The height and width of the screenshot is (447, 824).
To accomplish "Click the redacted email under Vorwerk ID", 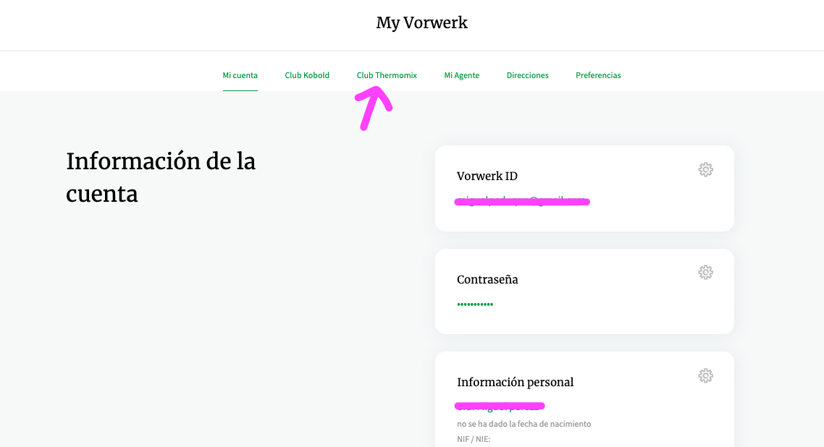I will point(521,201).
